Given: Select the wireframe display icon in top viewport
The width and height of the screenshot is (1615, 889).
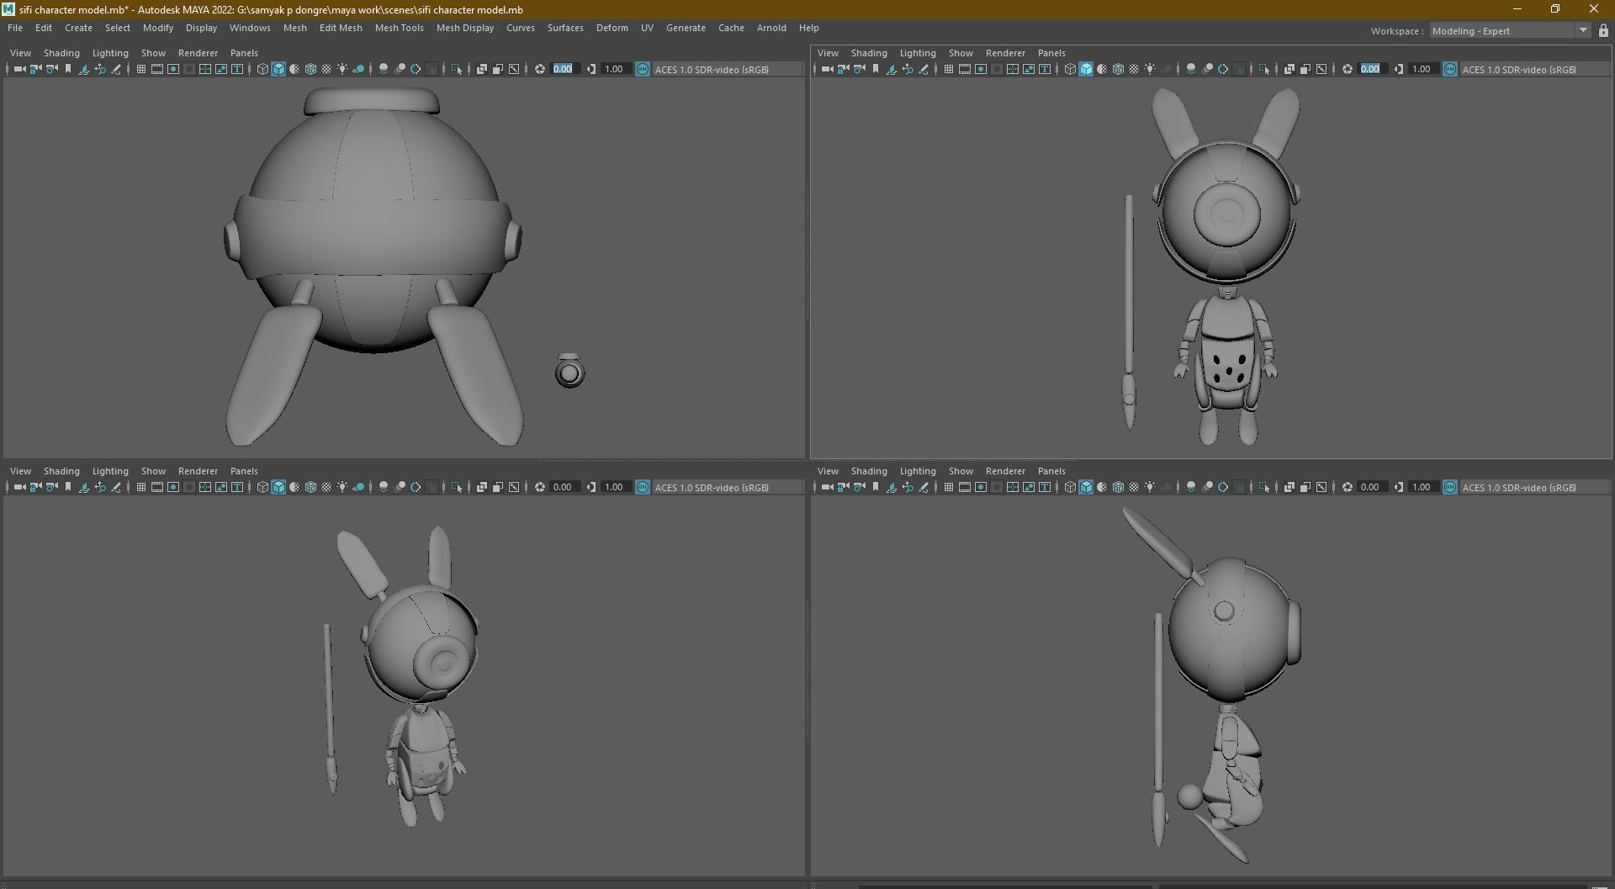Looking at the screenshot, I should click(x=262, y=69).
